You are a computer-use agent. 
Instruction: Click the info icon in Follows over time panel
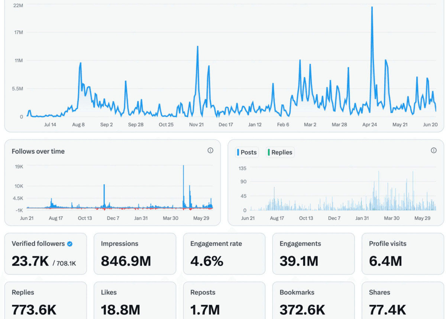(210, 151)
